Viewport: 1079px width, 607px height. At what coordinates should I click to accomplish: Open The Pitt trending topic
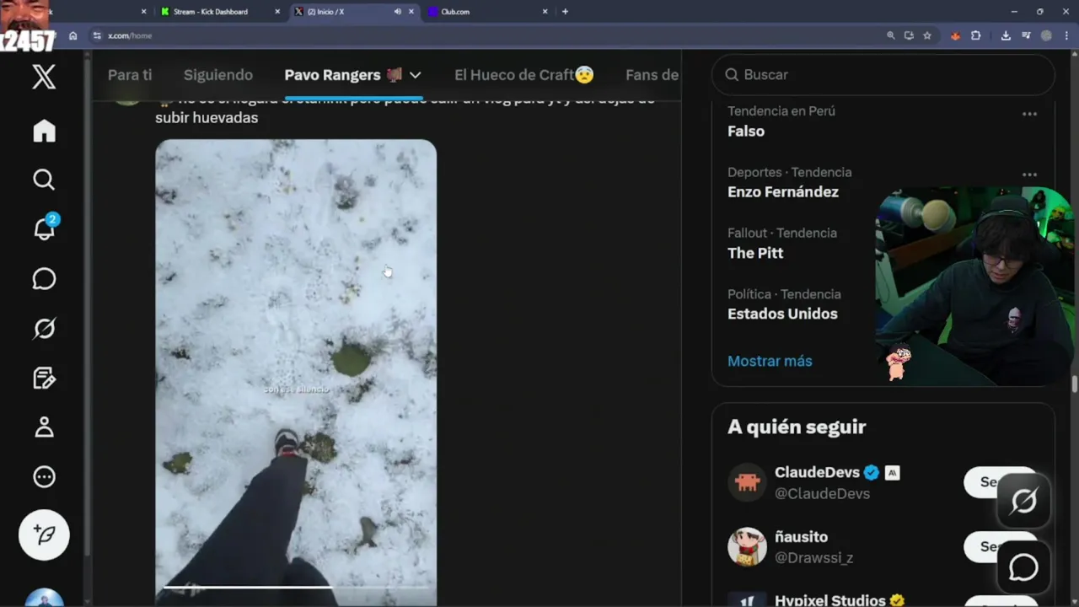click(755, 253)
